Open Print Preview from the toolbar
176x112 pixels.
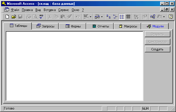coord(35,17)
